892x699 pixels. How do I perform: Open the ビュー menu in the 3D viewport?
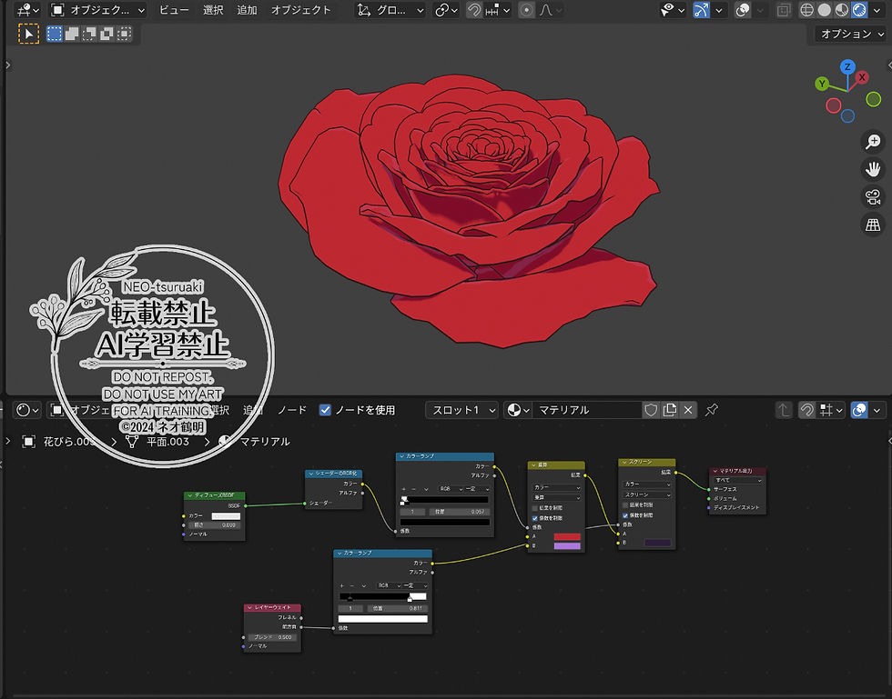(x=174, y=10)
